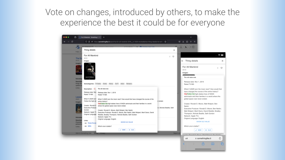Viewport: 285px width, 160px height.
Task: Click SHOW OLD VALUE in desktop popup
Action: [x=127, y=122]
